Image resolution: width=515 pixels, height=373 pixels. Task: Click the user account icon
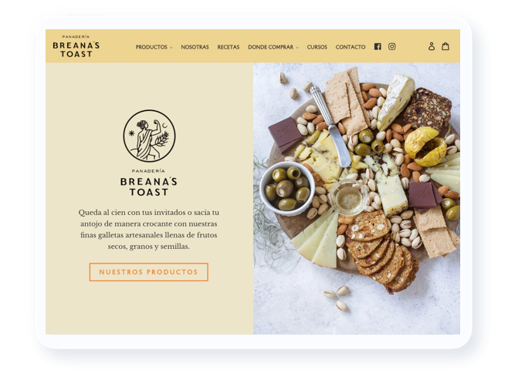[432, 46]
